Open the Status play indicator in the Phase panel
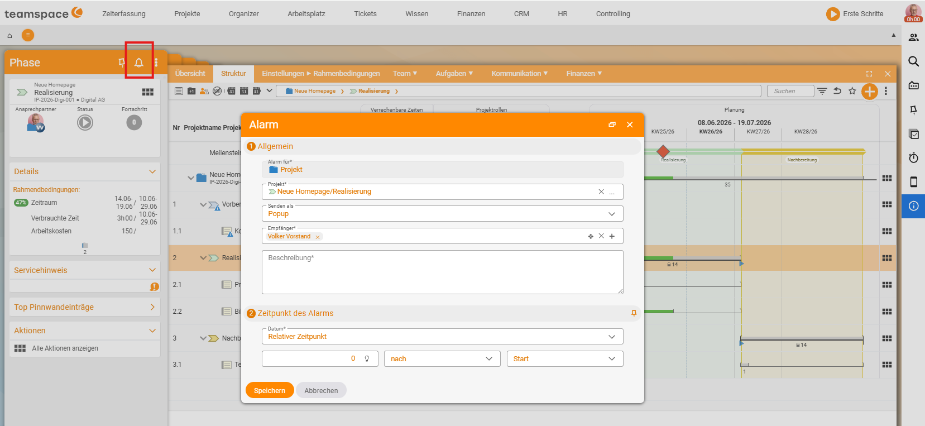The image size is (925, 426). (x=85, y=122)
